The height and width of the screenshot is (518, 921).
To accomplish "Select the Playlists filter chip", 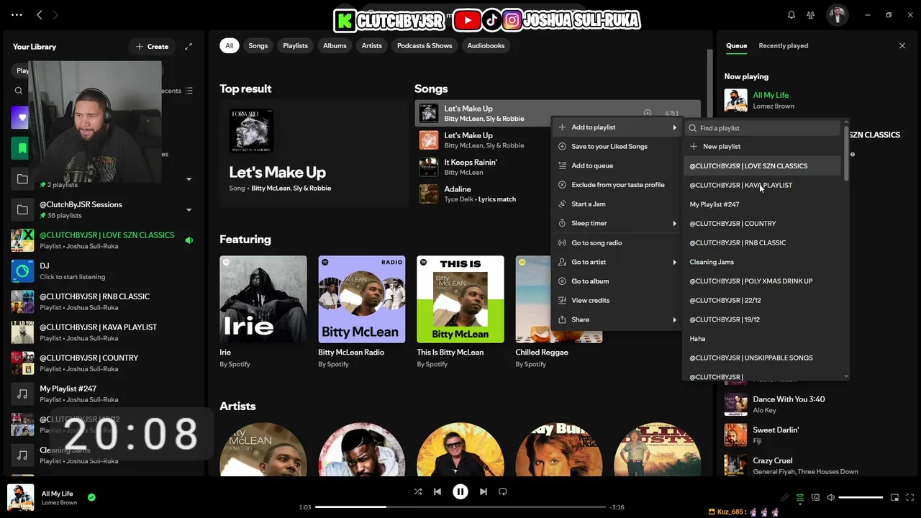I will [x=295, y=45].
